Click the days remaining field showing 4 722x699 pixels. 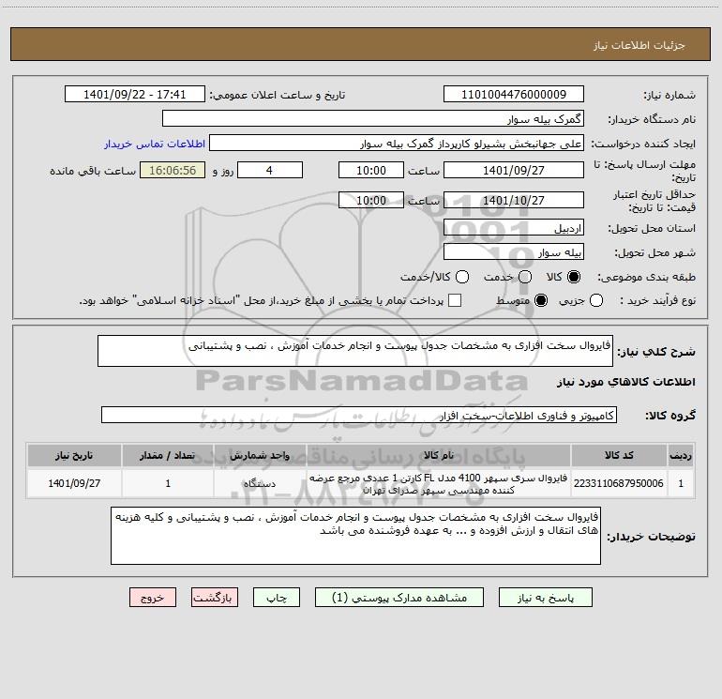pyautogui.click(x=270, y=170)
